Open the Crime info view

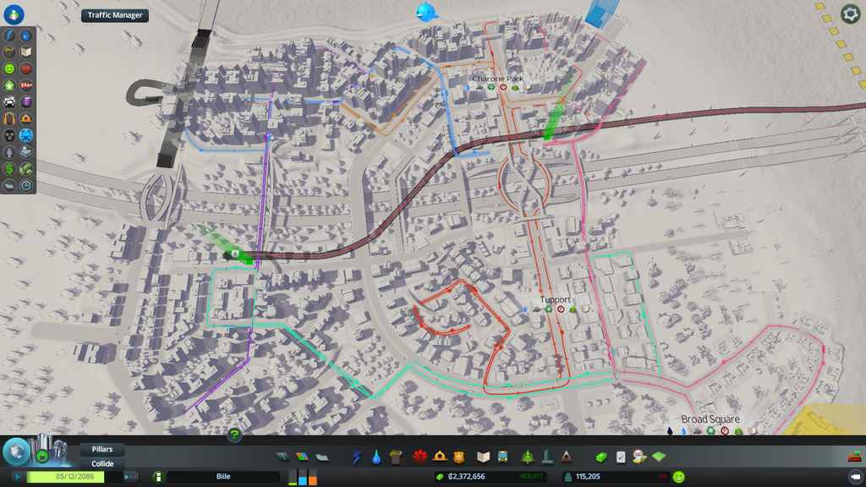click(x=9, y=135)
